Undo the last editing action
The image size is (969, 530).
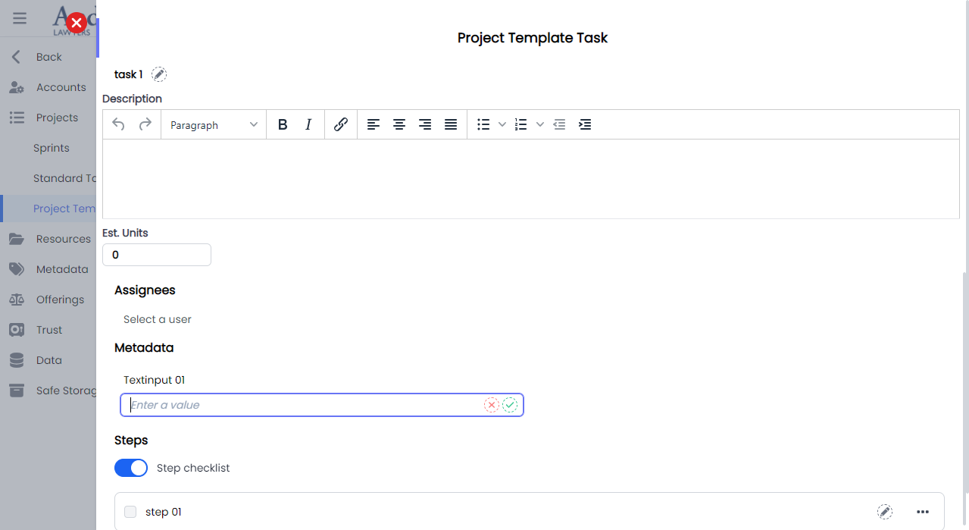(x=119, y=124)
